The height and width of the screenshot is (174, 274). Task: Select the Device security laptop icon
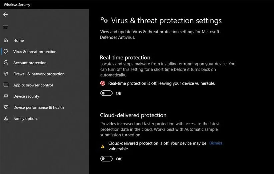tap(6, 96)
